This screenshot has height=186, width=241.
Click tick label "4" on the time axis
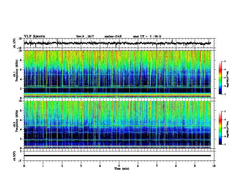click(x=100, y=166)
